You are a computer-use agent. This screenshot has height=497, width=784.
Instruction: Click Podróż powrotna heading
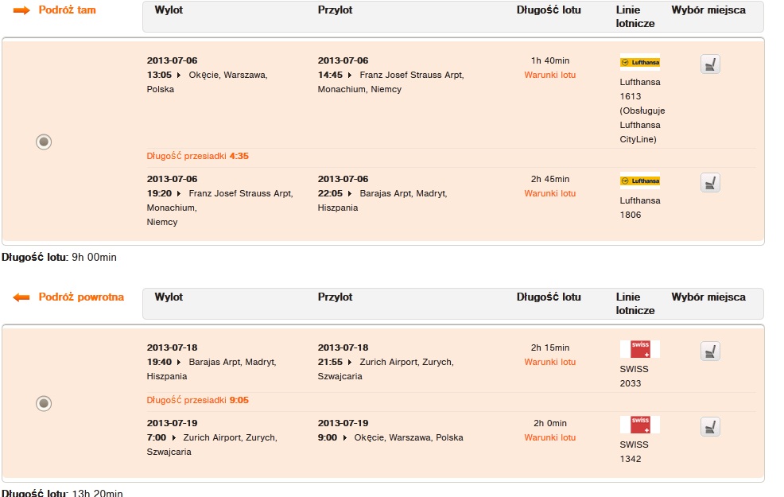pyautogui.click(x=81, y=297)
